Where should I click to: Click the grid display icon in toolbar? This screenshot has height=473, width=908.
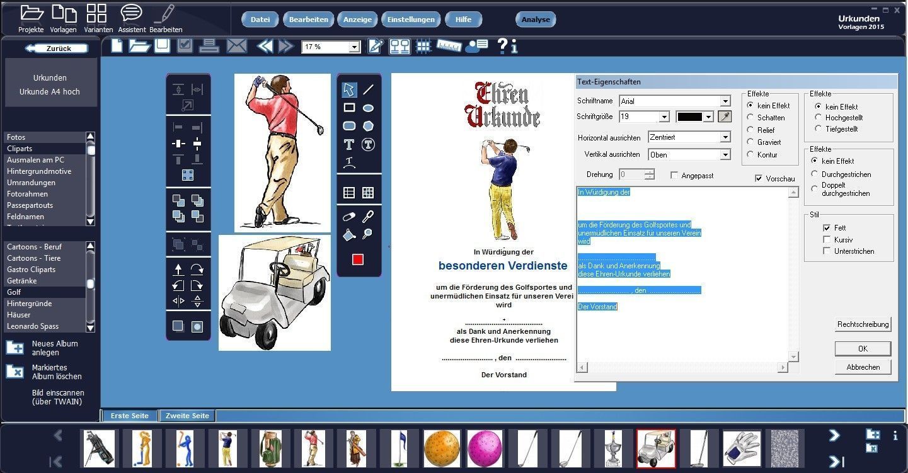423,46
